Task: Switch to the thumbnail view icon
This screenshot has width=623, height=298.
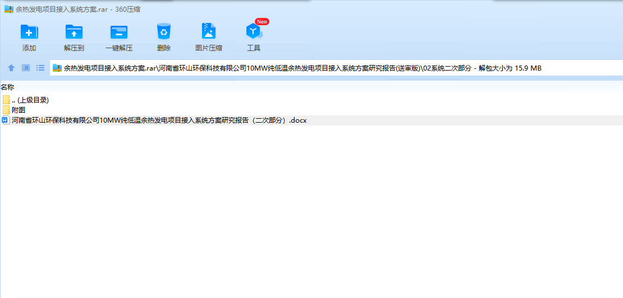Action: [x=26, y=68]
